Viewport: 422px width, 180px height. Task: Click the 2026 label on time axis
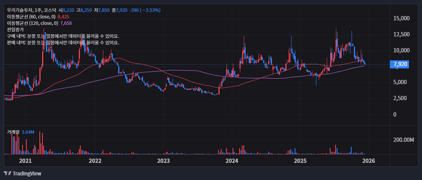pos(369,161)
